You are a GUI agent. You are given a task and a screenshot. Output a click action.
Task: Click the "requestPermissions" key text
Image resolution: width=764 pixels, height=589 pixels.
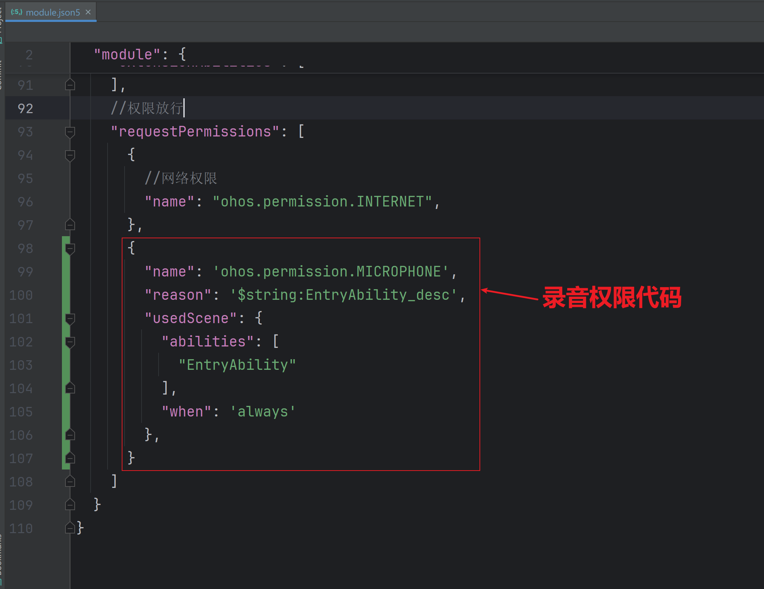coord(195,132)
